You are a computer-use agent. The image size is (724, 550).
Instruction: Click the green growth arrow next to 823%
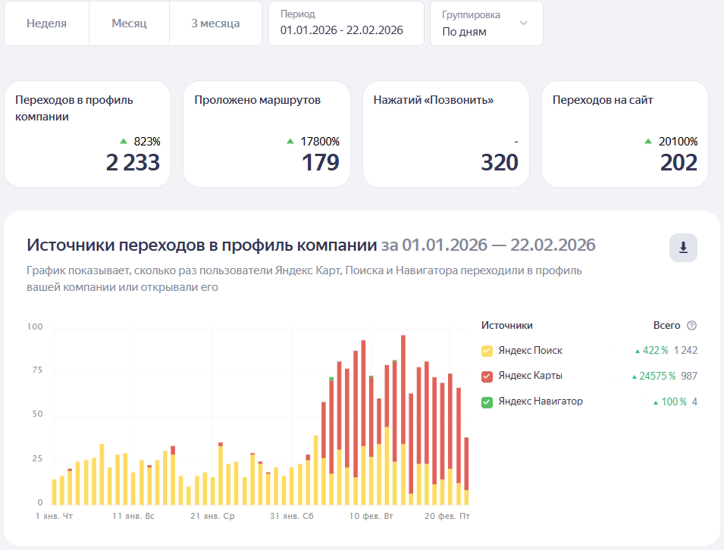[x=124, y=141]
